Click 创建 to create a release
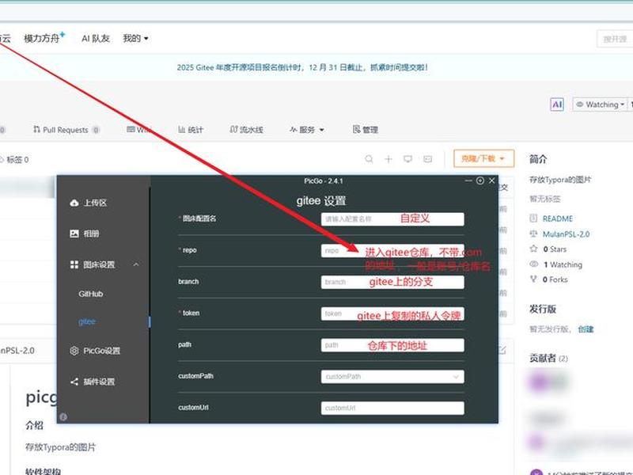 pyautogui.click(x=586, y=329)
